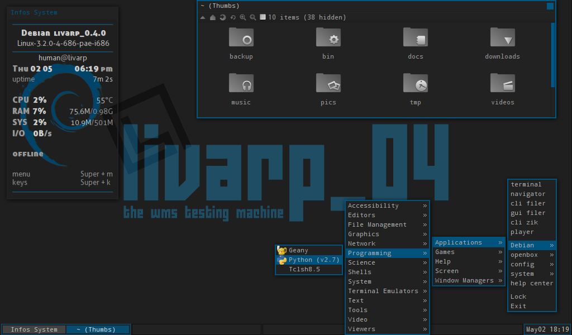Viewport: 572px width, 335px height.
Task: Expand the Accessibility submenu
Action: 387,205
